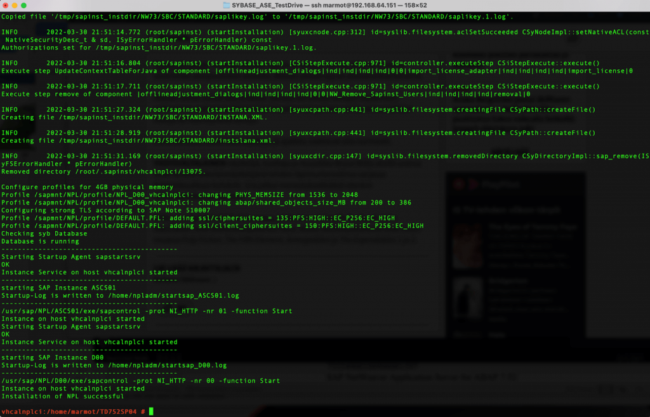Click the 'NativeSecurityDesc_t & sd, ISyErrorHandler' line

[138, 40]
